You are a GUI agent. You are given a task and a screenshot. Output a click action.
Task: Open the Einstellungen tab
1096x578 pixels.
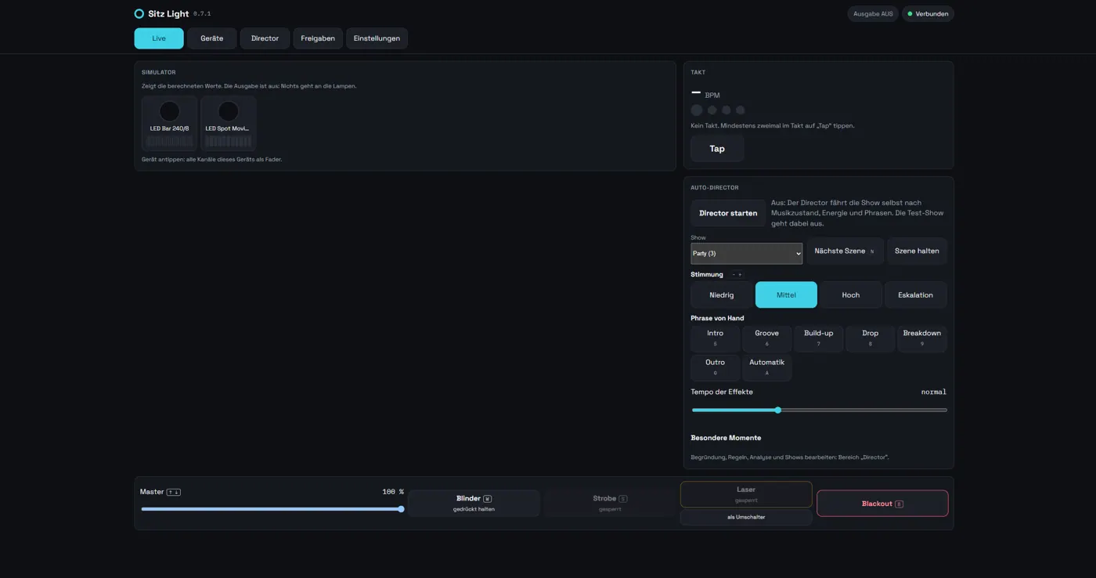click(x=377, y=38)
